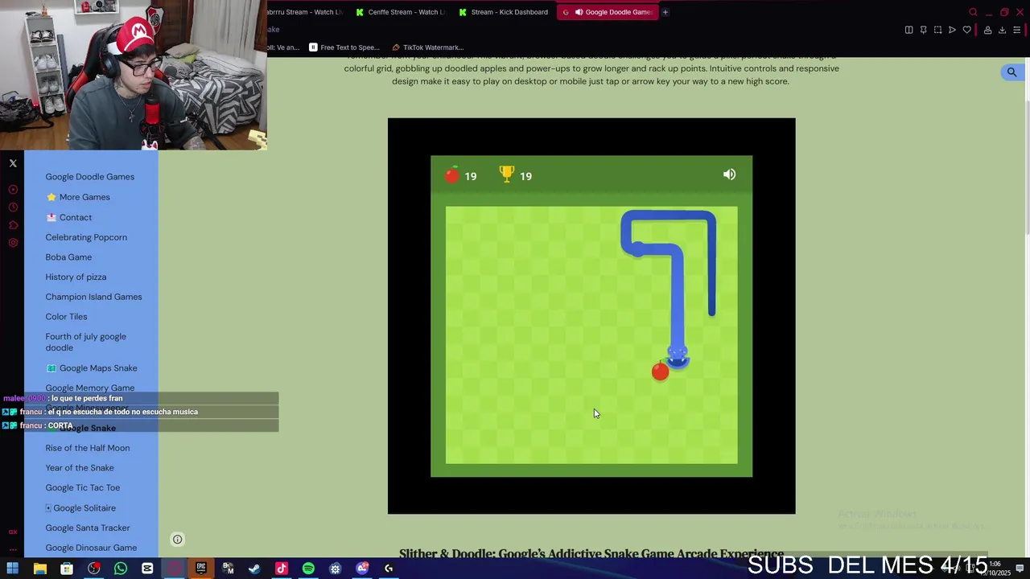Open Epic Games launcher from taskbar

201,569
